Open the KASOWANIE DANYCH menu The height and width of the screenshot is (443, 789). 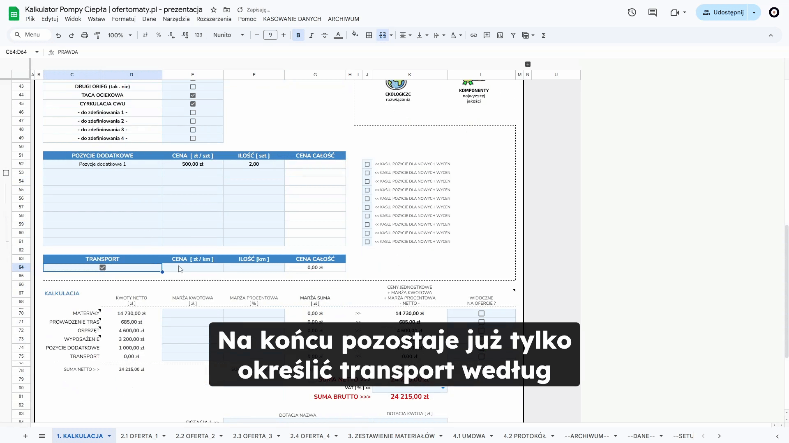click(292, 19)
